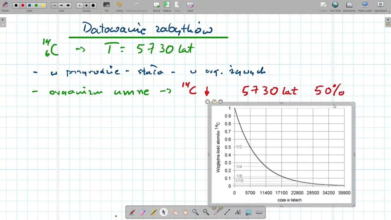This screenshot has height=220, width=391.
Task: Show the virtual keyboard
Action: pos(259,212)
